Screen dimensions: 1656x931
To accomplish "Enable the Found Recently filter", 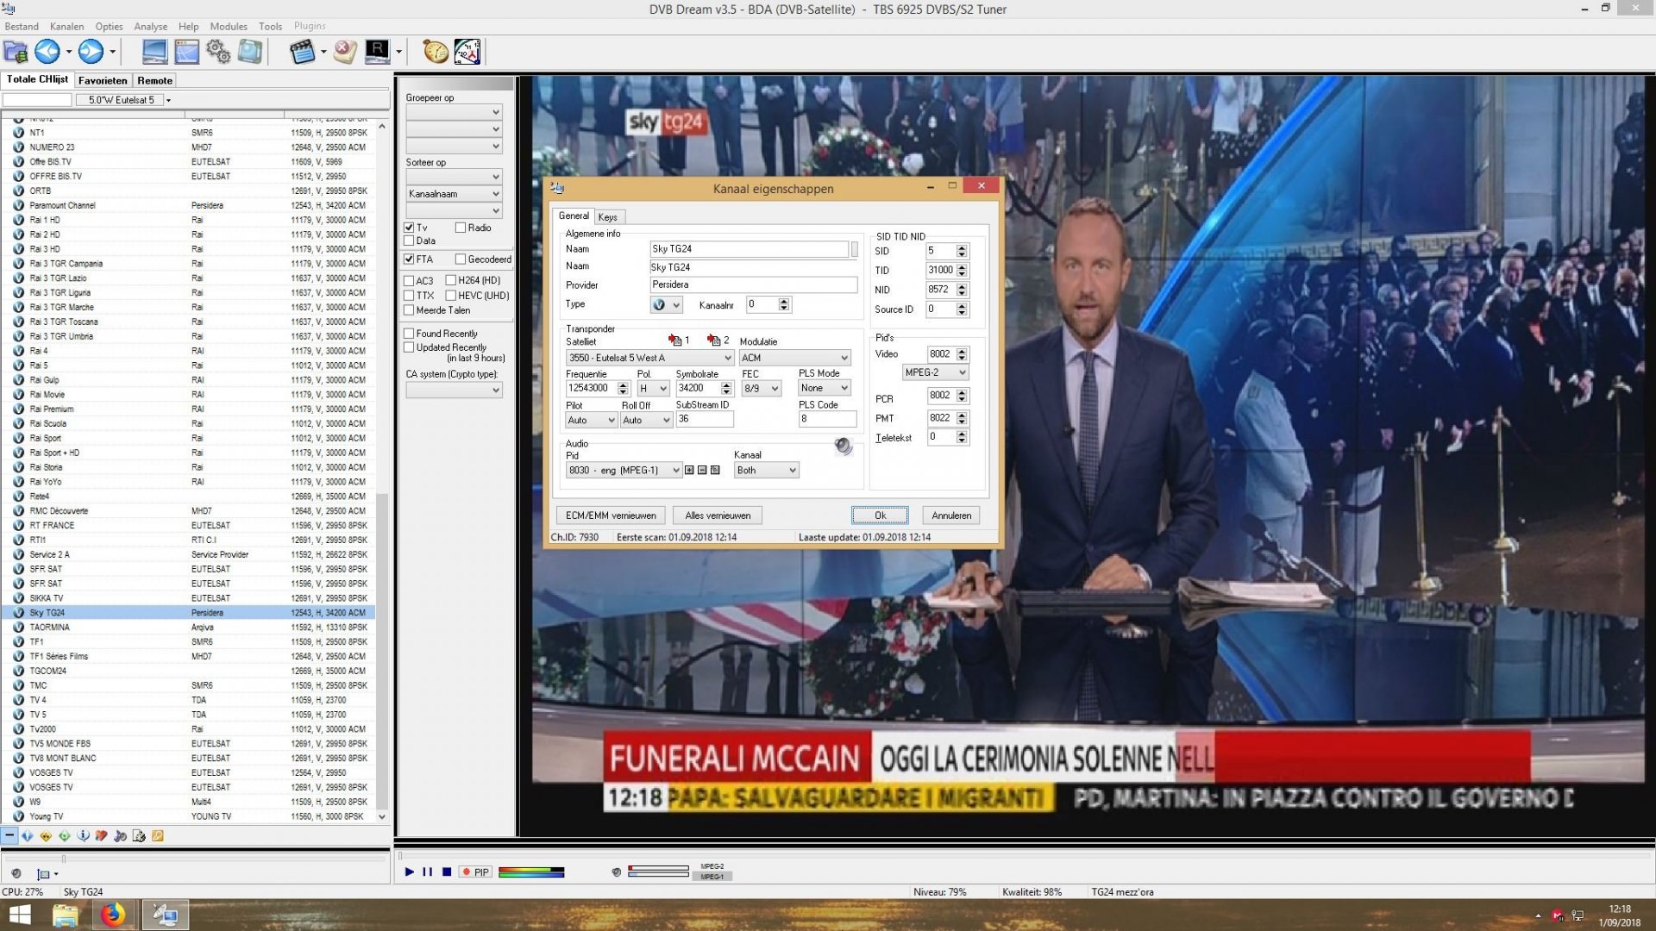I will tap(410, 334).
